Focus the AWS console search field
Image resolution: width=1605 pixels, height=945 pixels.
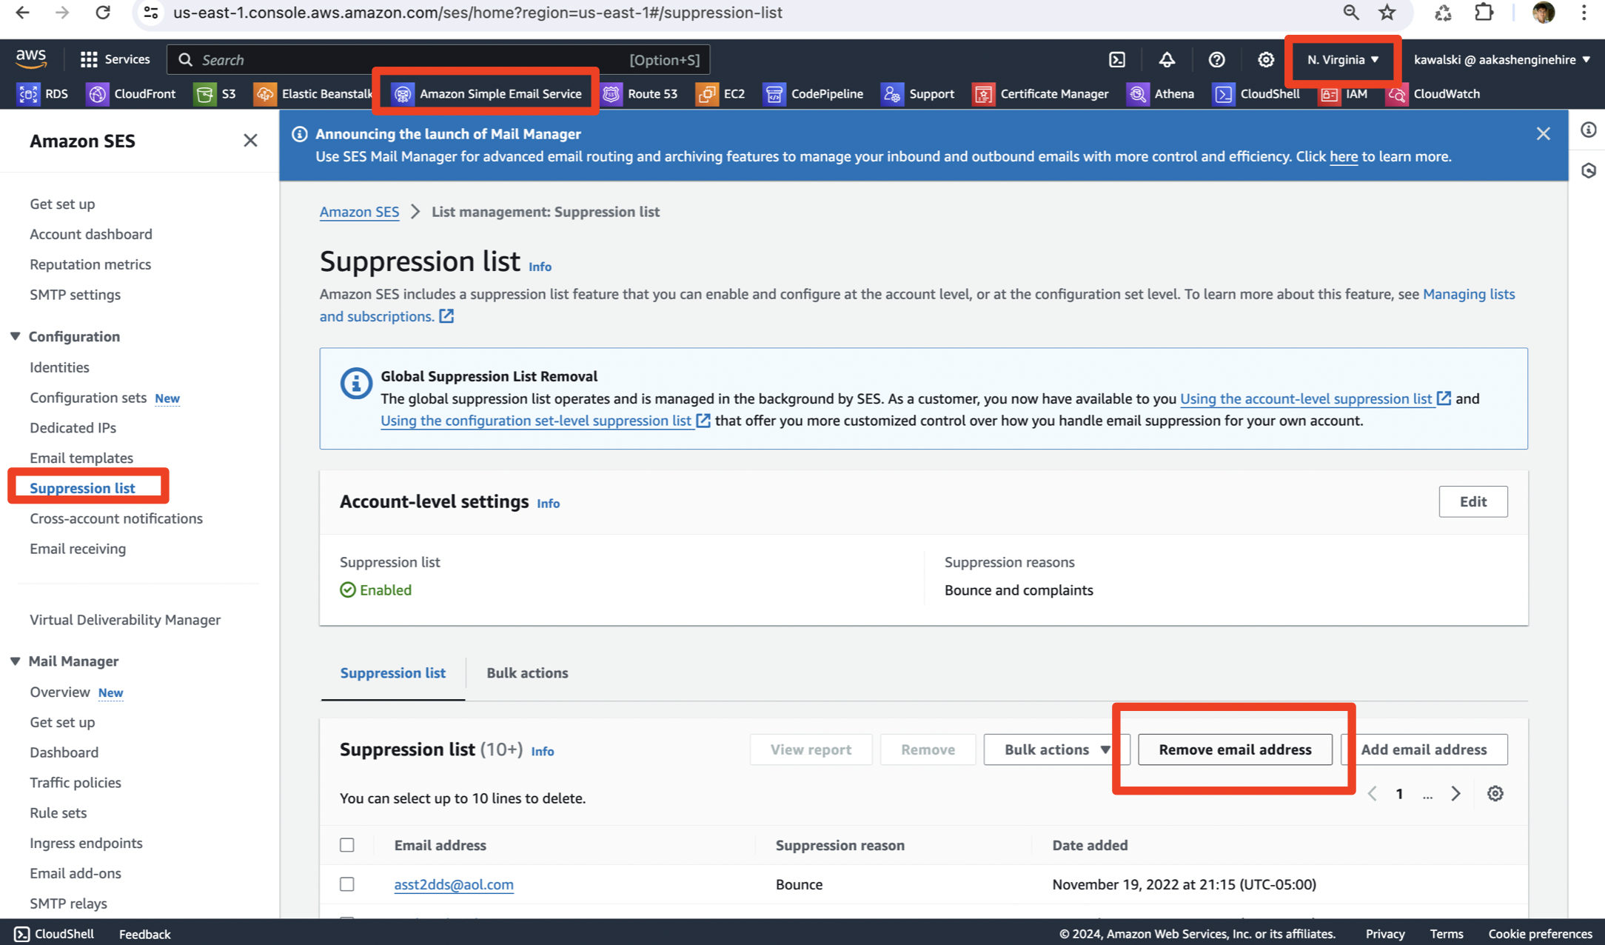pos(438,59)
